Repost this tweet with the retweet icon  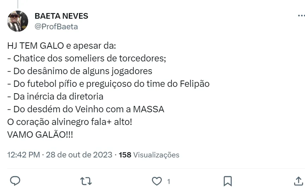pos(86,181)
